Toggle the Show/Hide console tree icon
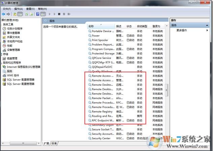The width and height of the screenshot is (213, 151). pyautogui.click(x=20, y=14)
